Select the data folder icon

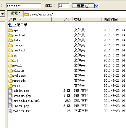point(10,40)
